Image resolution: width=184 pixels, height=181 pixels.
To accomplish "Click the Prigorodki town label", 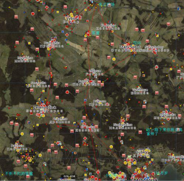I will (x=176, y=157).
